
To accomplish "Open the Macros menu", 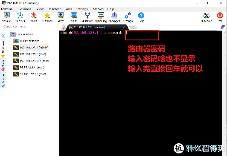I will 98,9.
